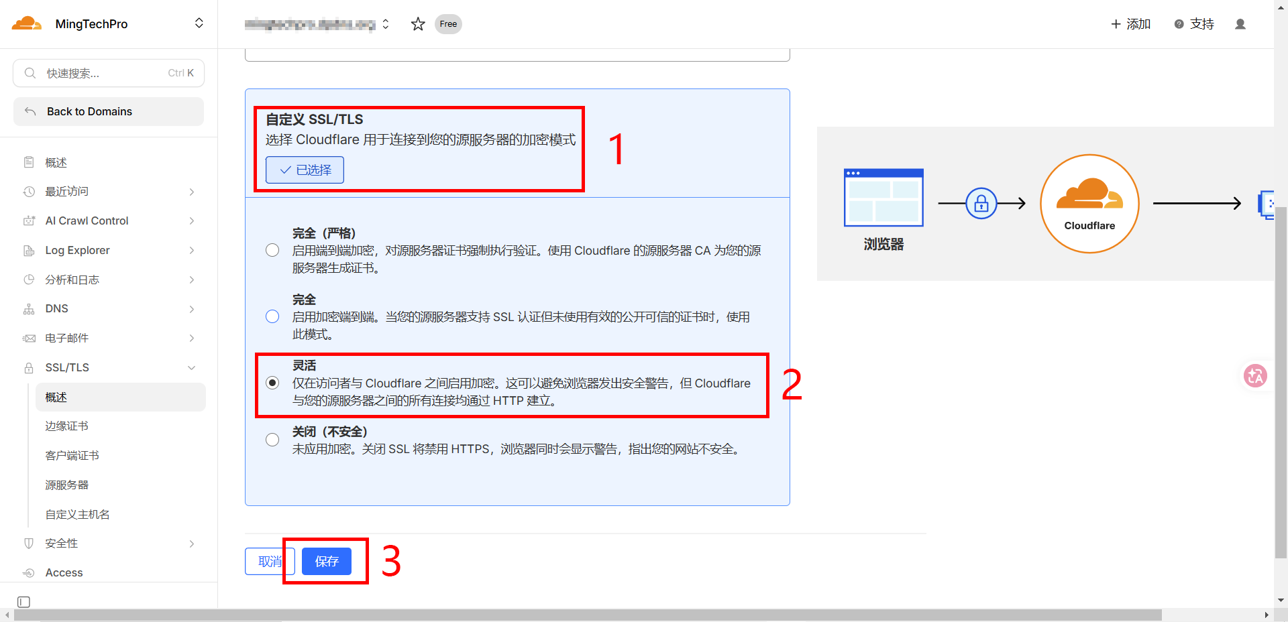Expand the DNS chevron

(x=192, y=309)
